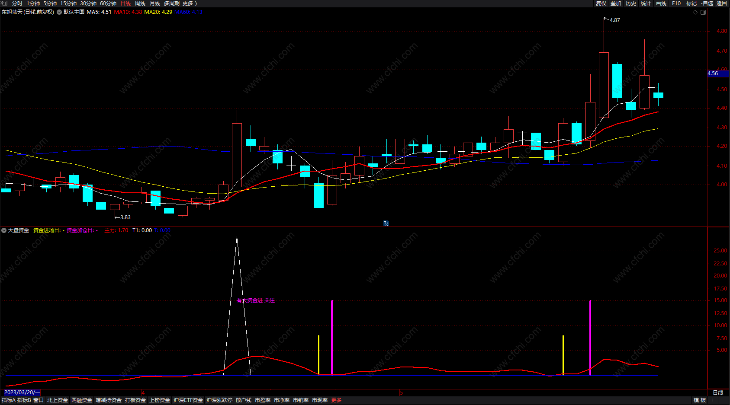730x405 pixels.
Task: Click the MA5: 4.51 readout
Action: click(x=99, y=12)
